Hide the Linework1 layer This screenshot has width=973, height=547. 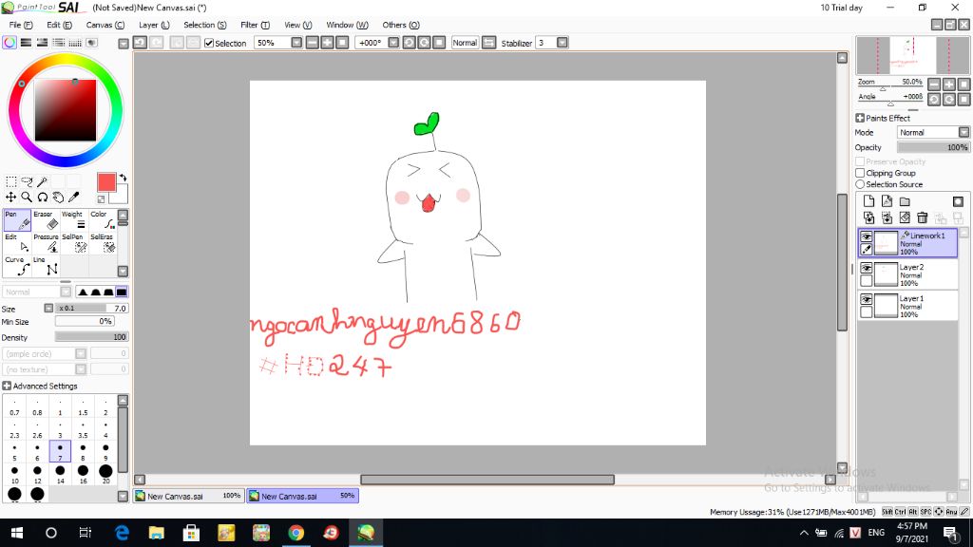click(x=867, y=236)
